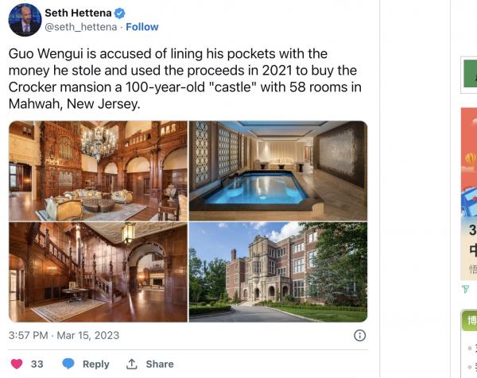
Task: Click the 33 likes count
Action: point(37,364)
